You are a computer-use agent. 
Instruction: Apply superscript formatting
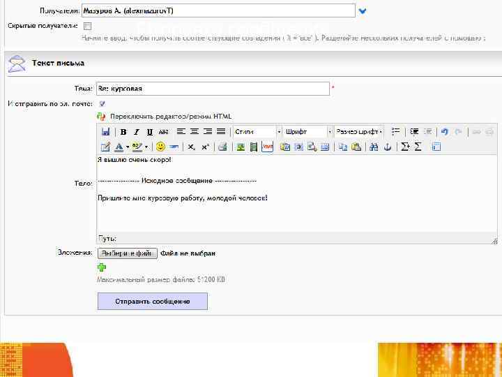point(205,147)
